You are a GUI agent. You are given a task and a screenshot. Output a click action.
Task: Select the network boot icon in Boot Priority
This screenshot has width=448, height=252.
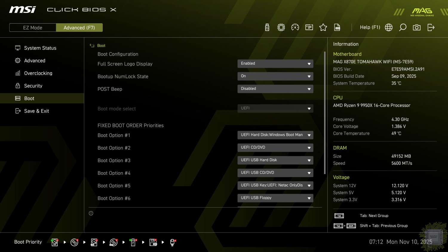(x=172, y=242)
